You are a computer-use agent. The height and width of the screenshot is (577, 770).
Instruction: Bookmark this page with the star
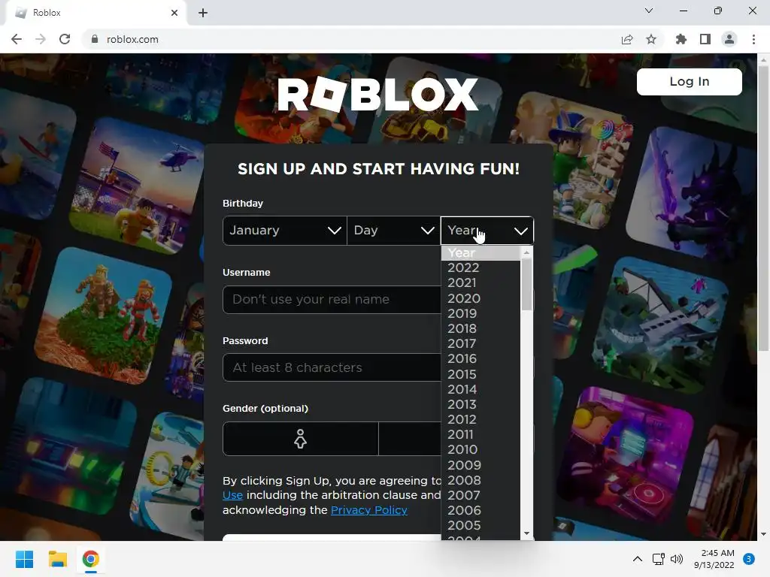[x=651, y=39]
